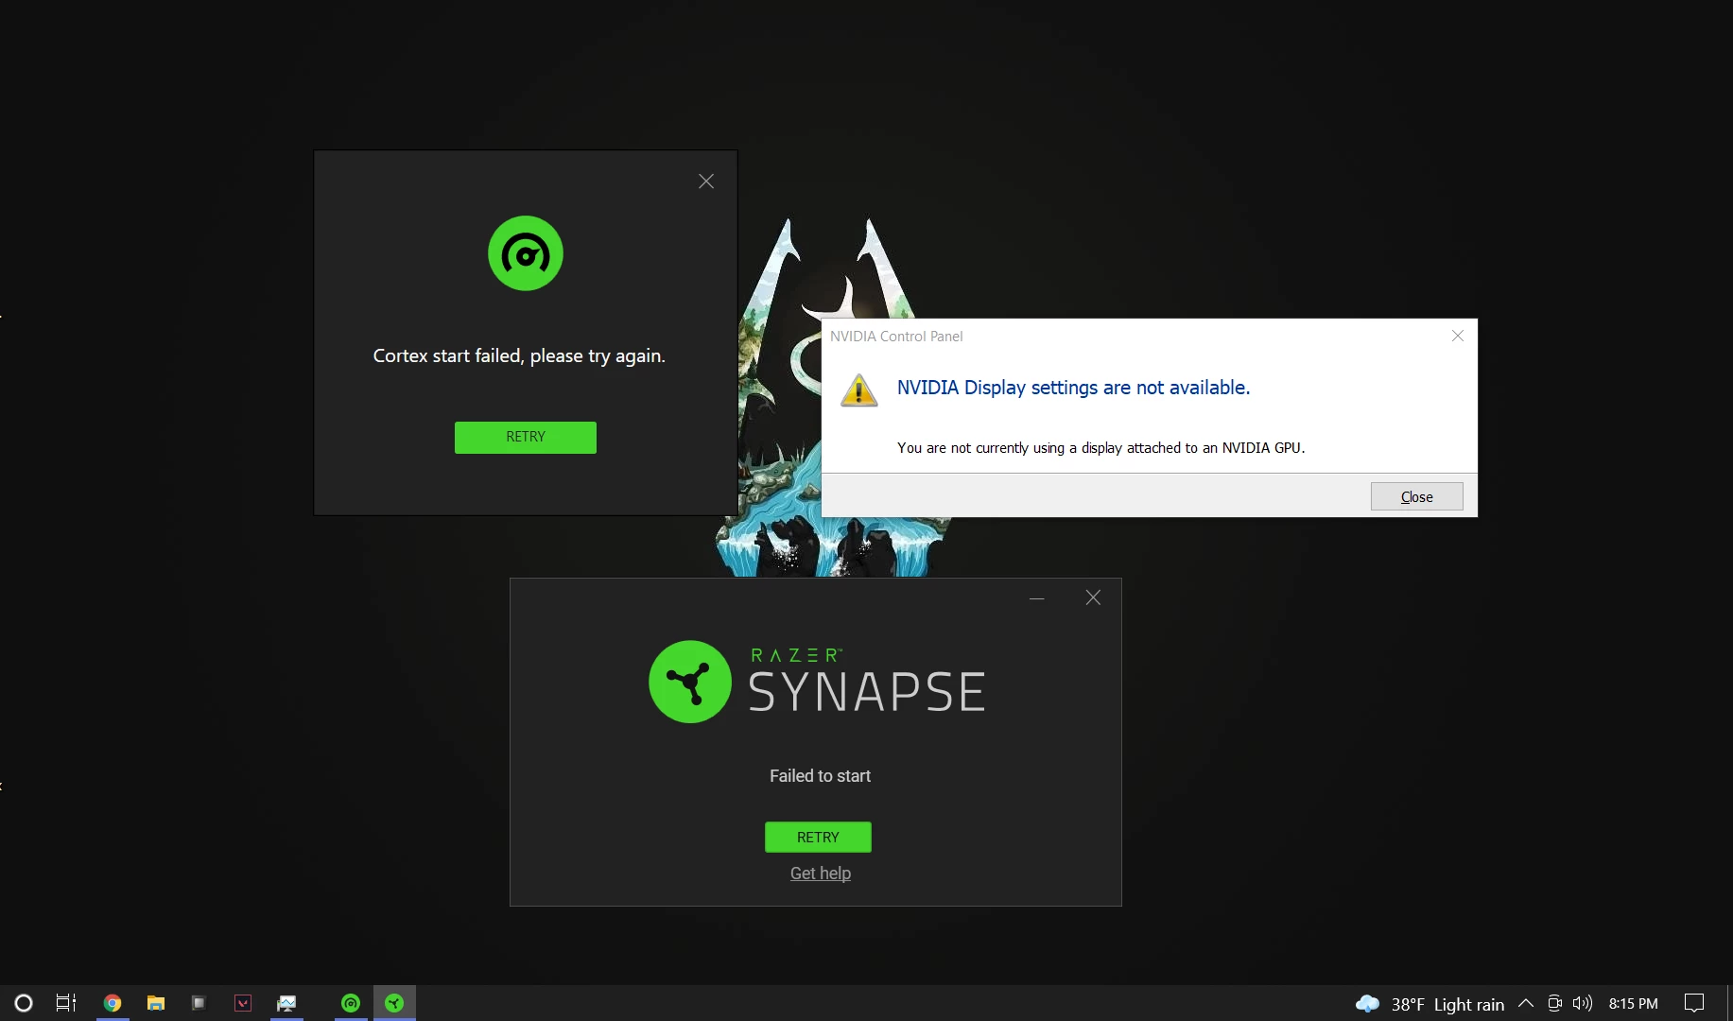This screenshot has height=1021, width=1733.
Task: Click the Razer Synapse logo icon
Action: point(690,682)
